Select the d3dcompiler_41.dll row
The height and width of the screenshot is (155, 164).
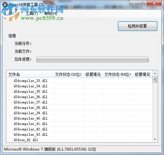click(79, 124)
